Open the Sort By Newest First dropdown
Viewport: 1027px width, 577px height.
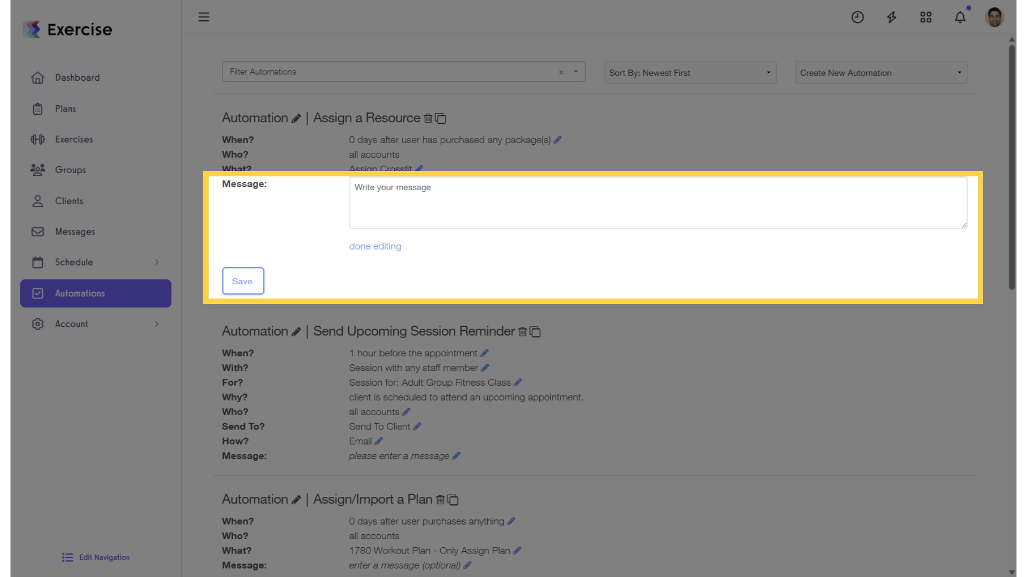click(x=690, y=73)
